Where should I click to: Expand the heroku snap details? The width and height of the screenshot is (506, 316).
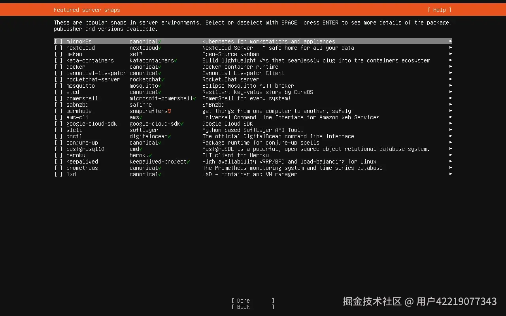coord(450,155)
